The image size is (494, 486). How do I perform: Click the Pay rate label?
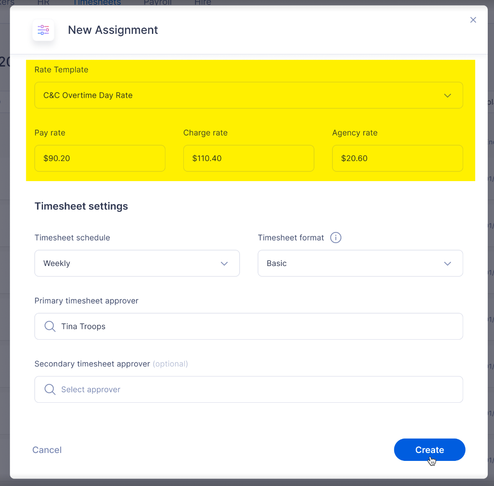[x=50, y=133]
